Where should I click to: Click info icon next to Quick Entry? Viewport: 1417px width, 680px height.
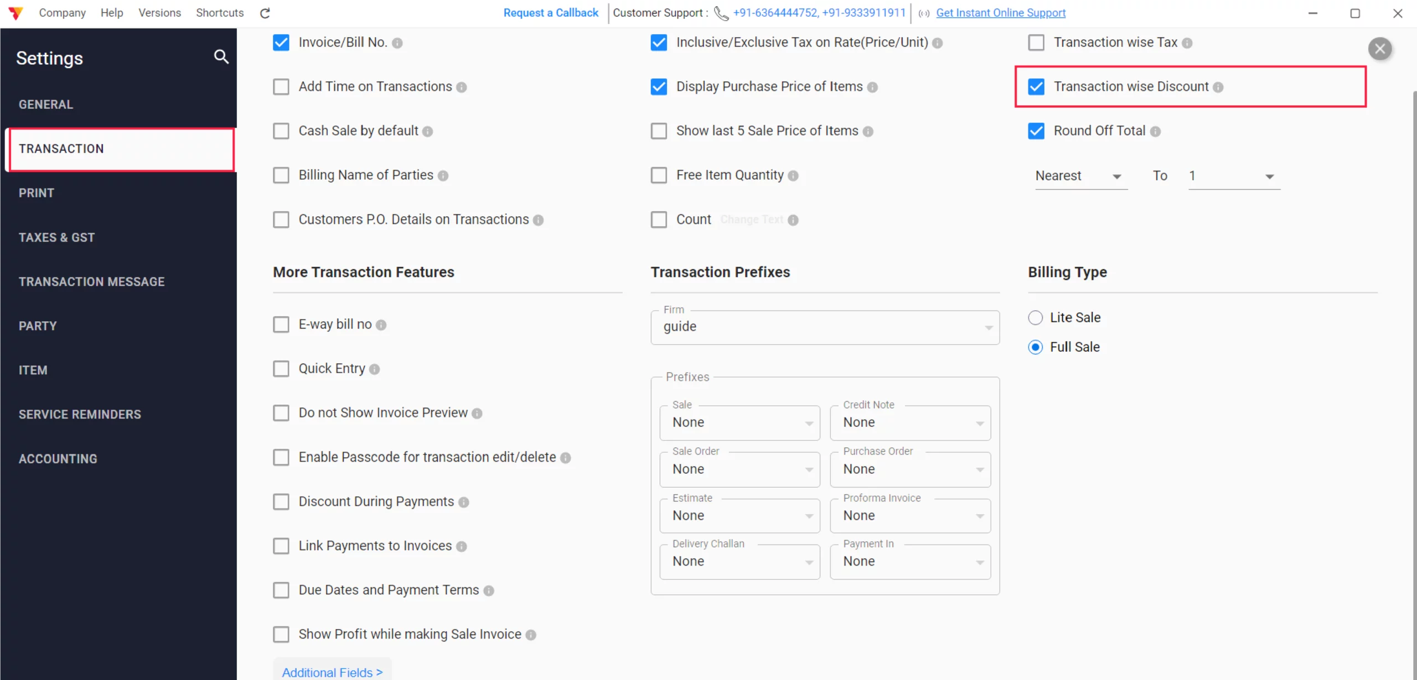pos(374,369)
